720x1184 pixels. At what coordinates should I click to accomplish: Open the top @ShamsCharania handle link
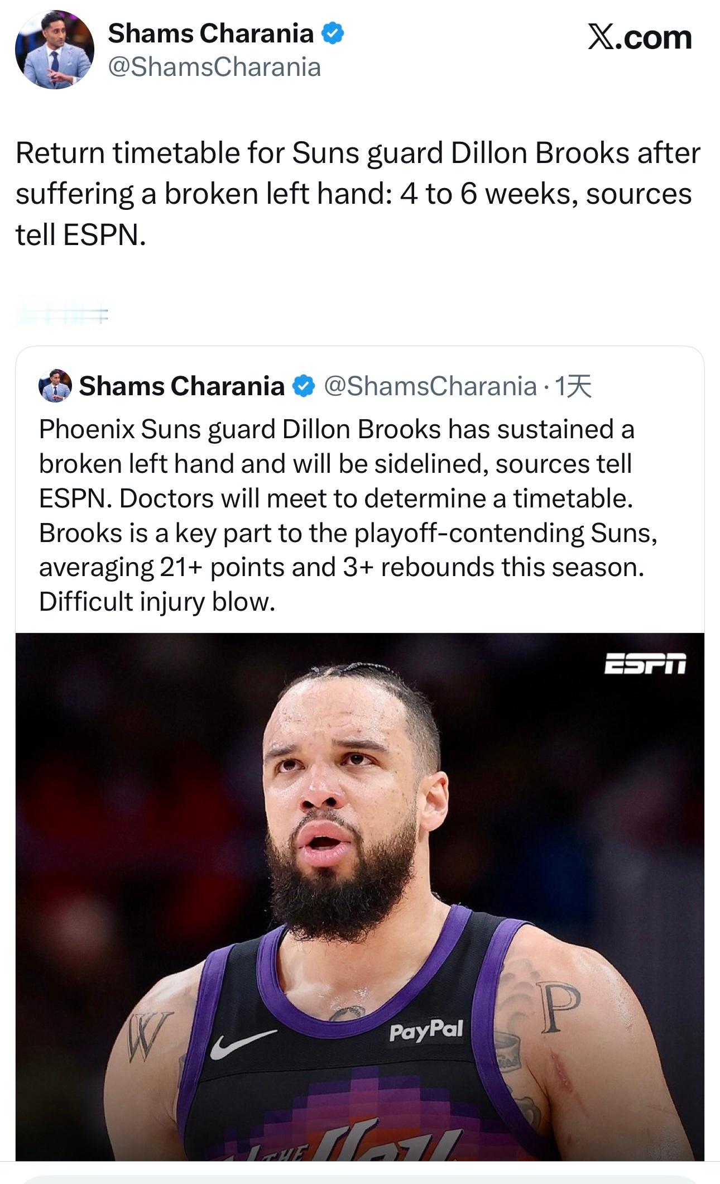point(214,68)
